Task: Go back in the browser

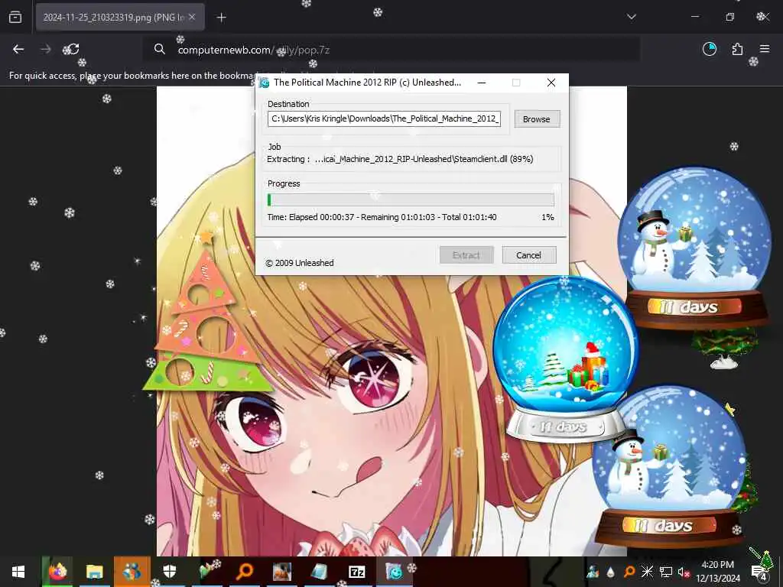Action: click(18, 49)
